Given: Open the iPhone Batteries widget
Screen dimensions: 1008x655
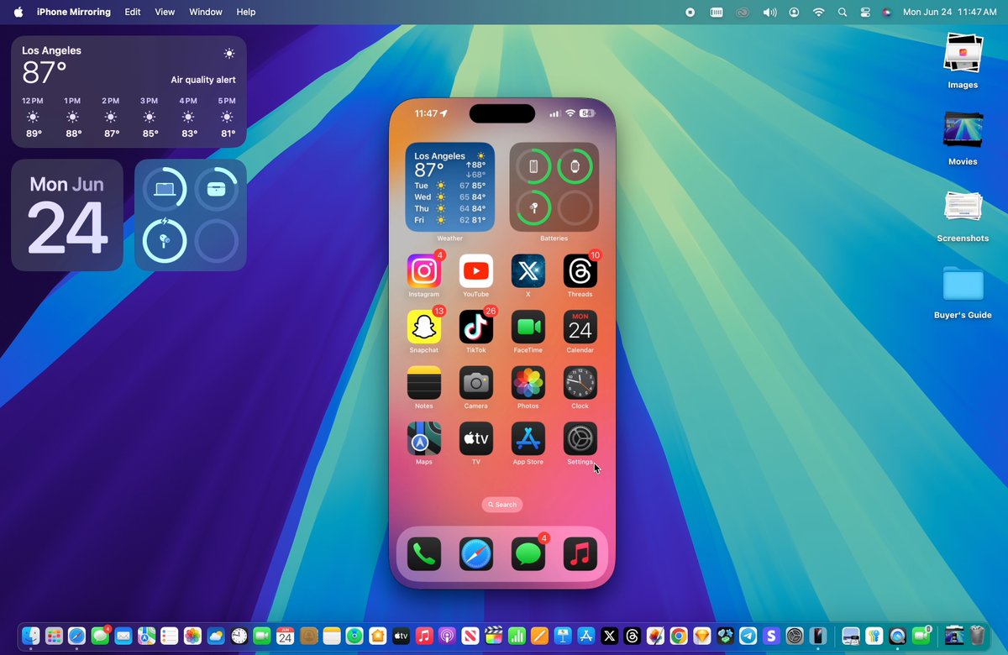Looking at the screenshot, I should [554, 187].
